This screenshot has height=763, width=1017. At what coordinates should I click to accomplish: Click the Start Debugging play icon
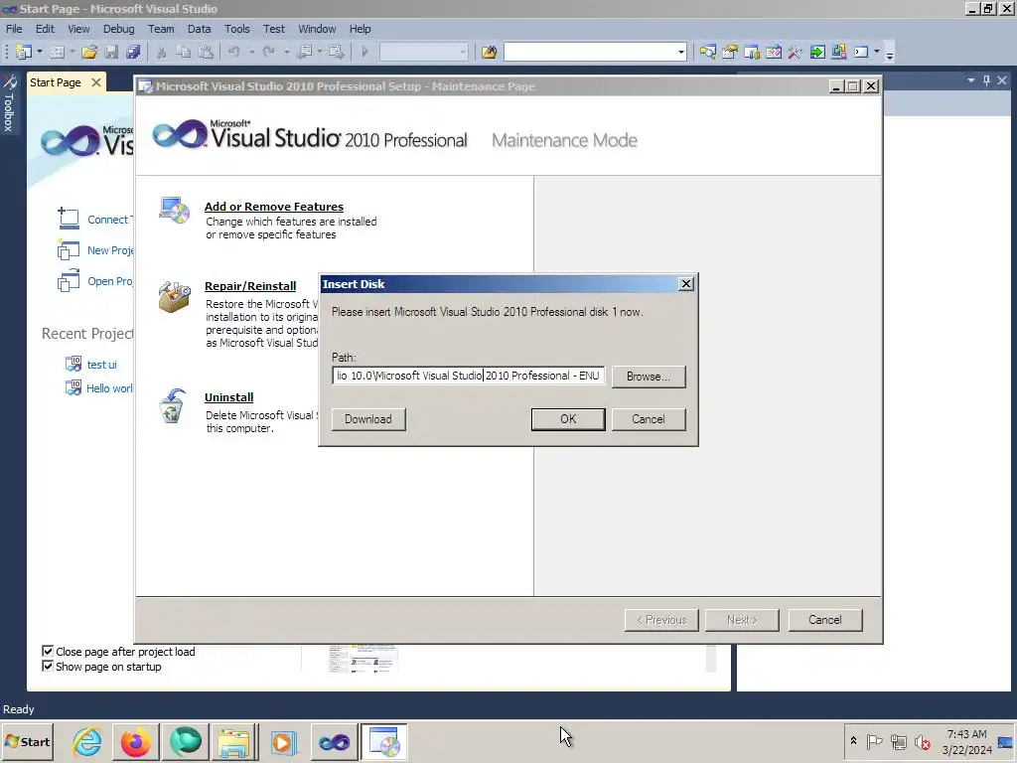(x=364, y=52)
